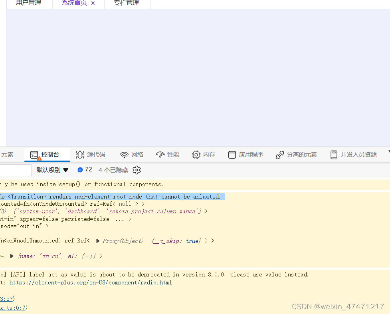Open the 网络 (Network) panel
Screen dimensions: 390x314
tap(131, 155)
